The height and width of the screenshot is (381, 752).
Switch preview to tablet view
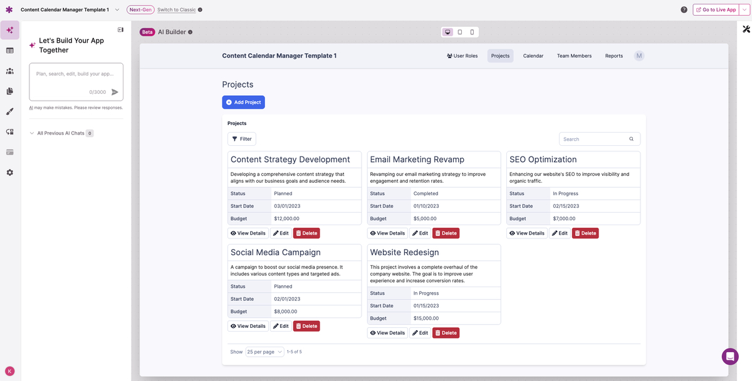coord(460,32)
